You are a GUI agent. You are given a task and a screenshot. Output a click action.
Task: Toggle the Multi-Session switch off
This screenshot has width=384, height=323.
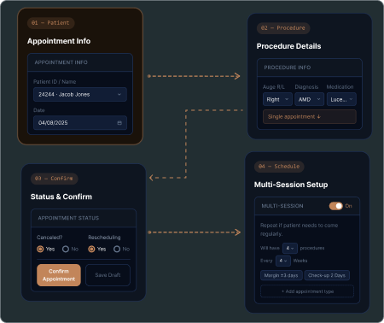tap(336, 206)
